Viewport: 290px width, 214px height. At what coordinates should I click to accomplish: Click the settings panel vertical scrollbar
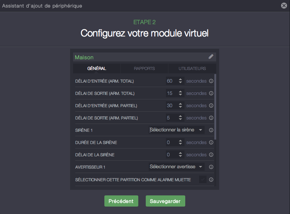click(215, 107)
